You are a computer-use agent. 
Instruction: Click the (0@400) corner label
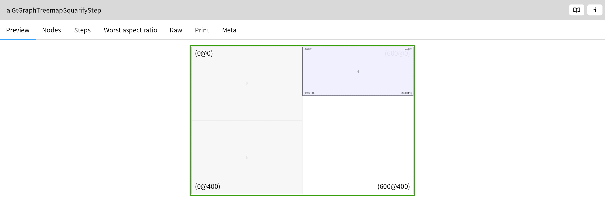click(x=207, y=186)
